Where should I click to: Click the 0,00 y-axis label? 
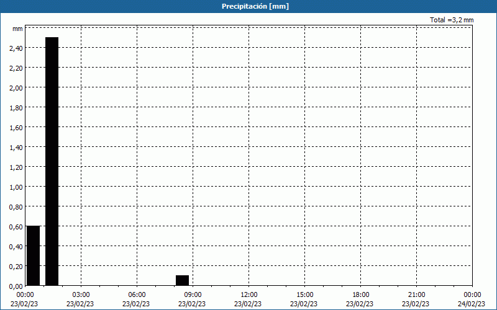16,286
